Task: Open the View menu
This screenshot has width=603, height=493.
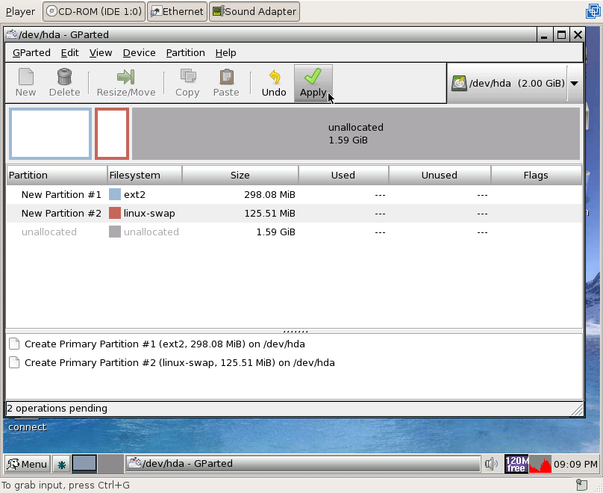Action: [x=101, y=53]
